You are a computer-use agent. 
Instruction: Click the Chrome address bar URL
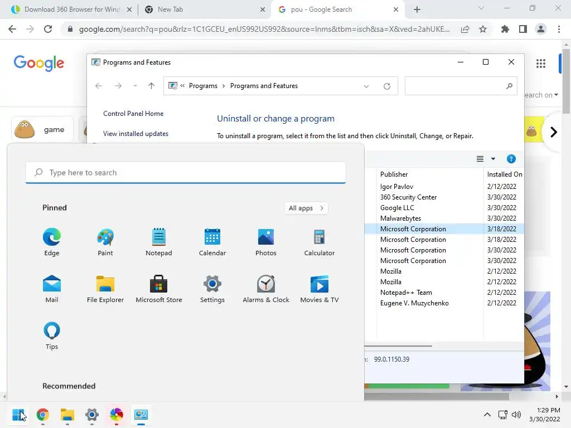pyautogui.click(x=264, y=29)
